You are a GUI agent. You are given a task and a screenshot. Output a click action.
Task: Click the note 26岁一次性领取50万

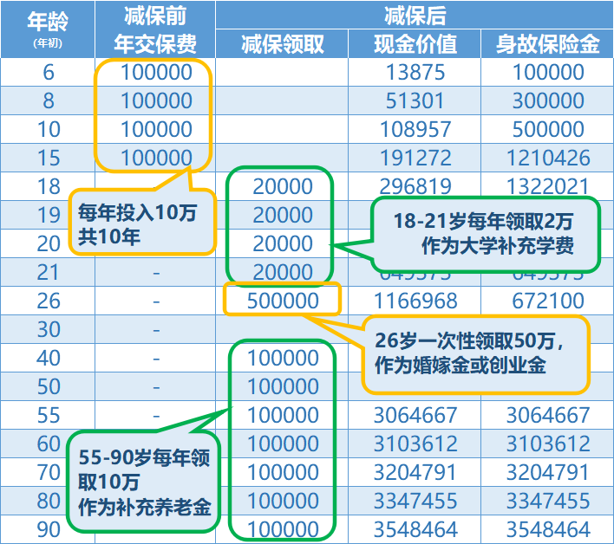(x=475, y=354)
